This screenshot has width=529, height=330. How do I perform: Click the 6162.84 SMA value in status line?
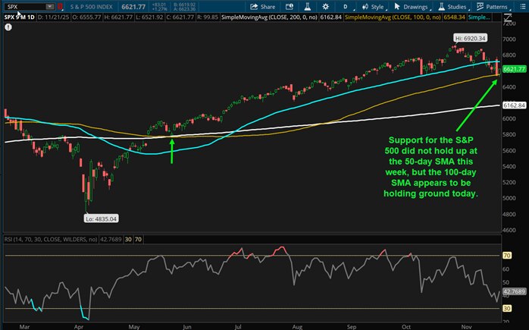330,17
